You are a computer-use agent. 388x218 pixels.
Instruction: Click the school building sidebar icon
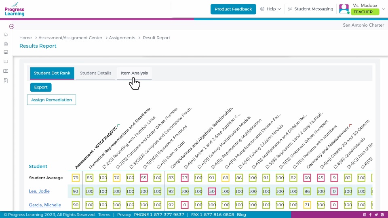(6, 44)
